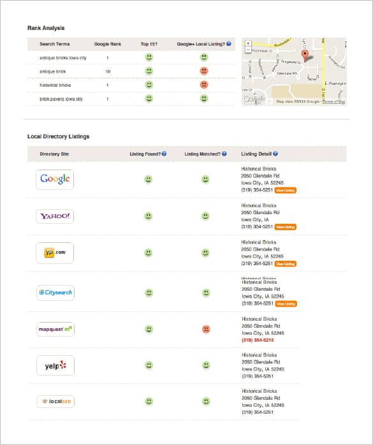Click red sad face for historical bricks row
373x445 pixels.
[x=204, y=85]
